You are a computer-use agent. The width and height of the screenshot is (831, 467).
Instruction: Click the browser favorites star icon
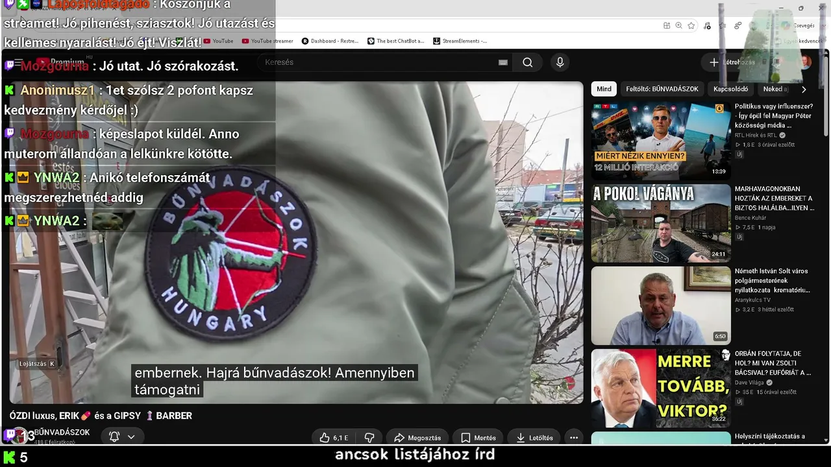691,25
